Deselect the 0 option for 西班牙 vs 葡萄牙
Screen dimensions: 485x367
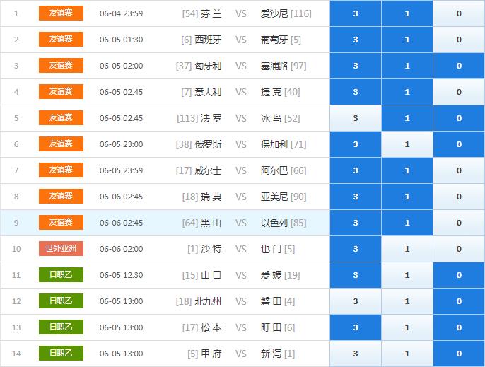click(459, 40)
